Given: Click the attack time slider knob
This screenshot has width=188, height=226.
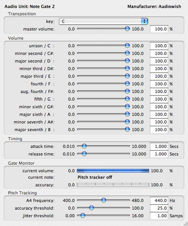Looking at the screenshot, I should [x=84, y=146].
